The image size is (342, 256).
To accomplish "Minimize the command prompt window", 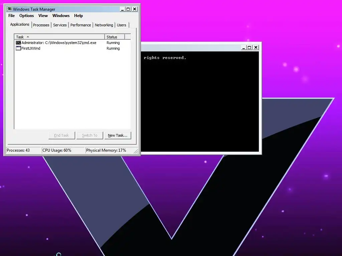I will click(x=243, y=47).
